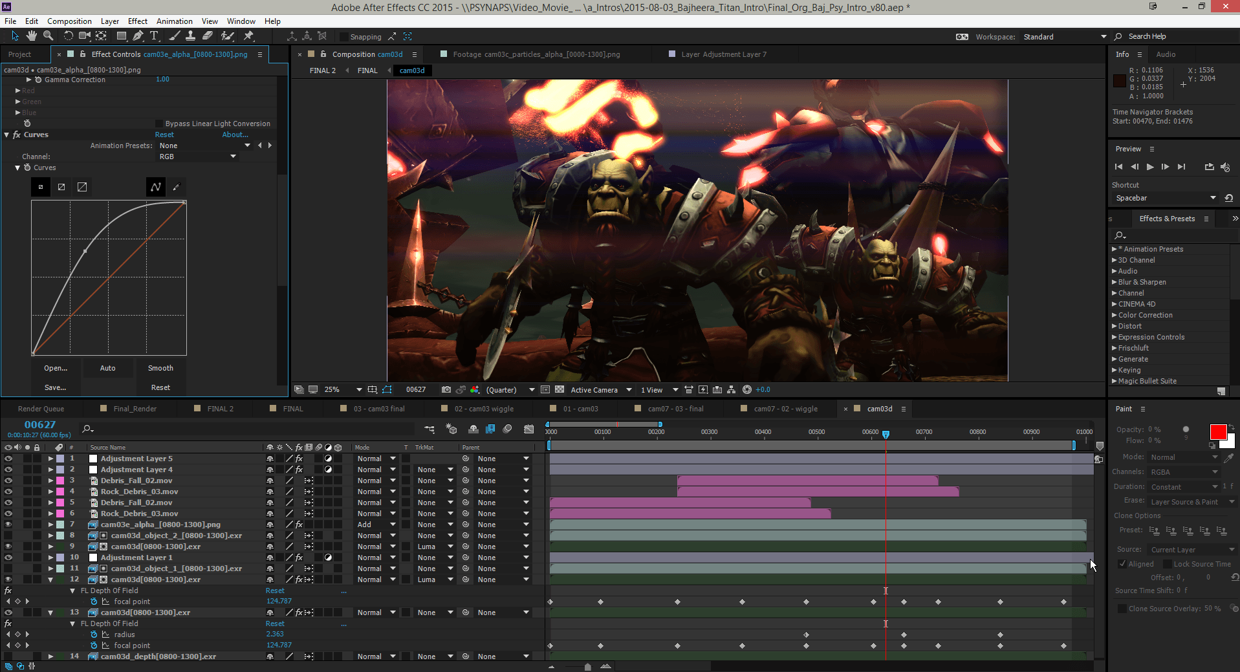Click the Curves effect Reset link
The image size is (1240, 672).
point(164,135)
